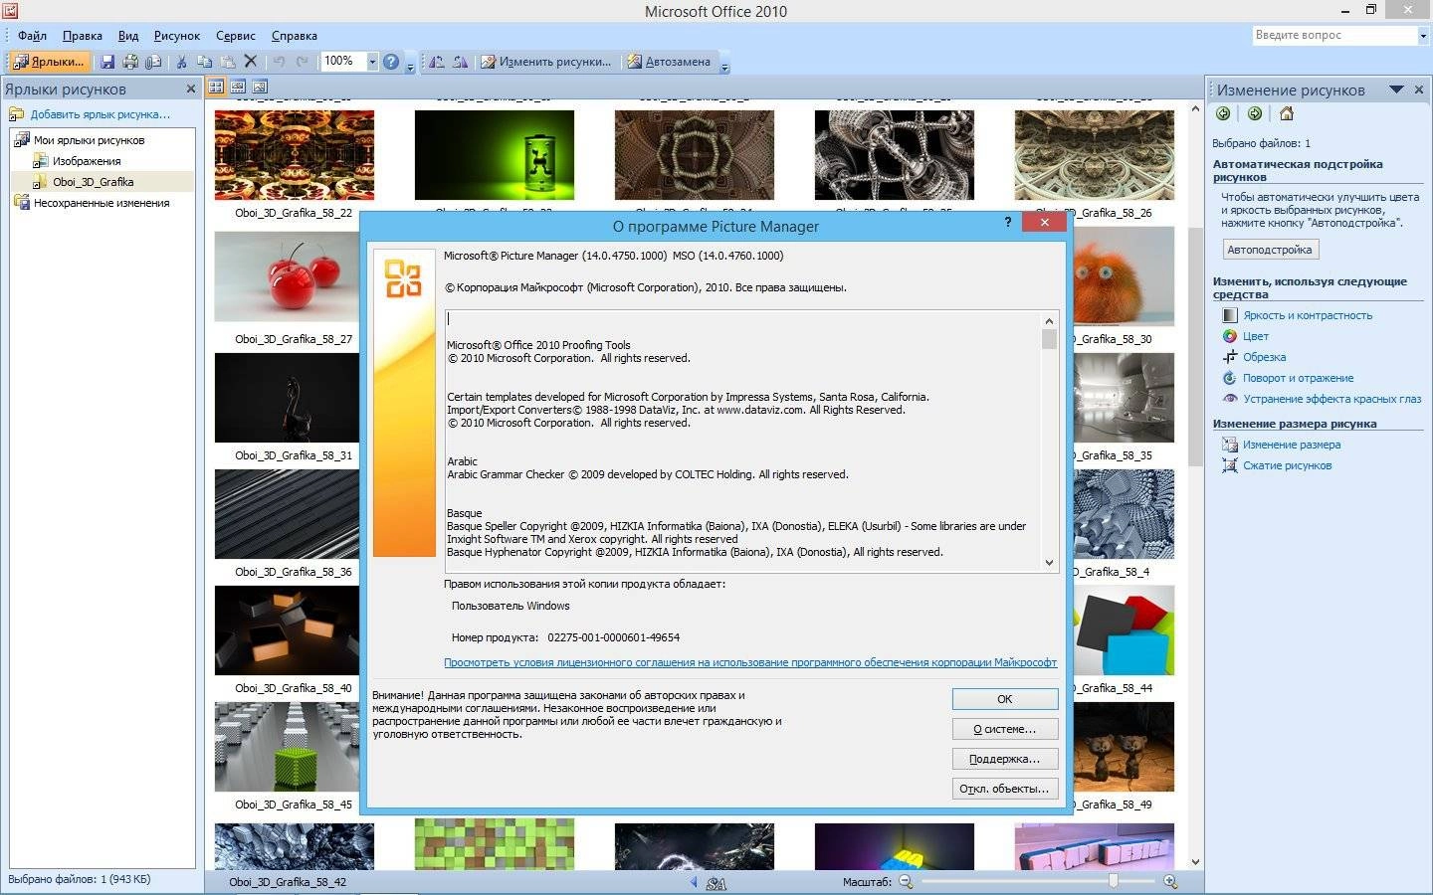Switch to Filmstrip view icon
The height and width of the screenshot is (895, 1433).
click(x=238, y=87)
